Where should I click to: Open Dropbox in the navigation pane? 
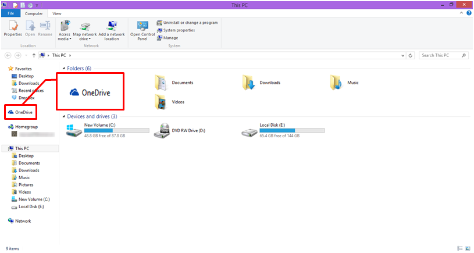pos(23,98)
